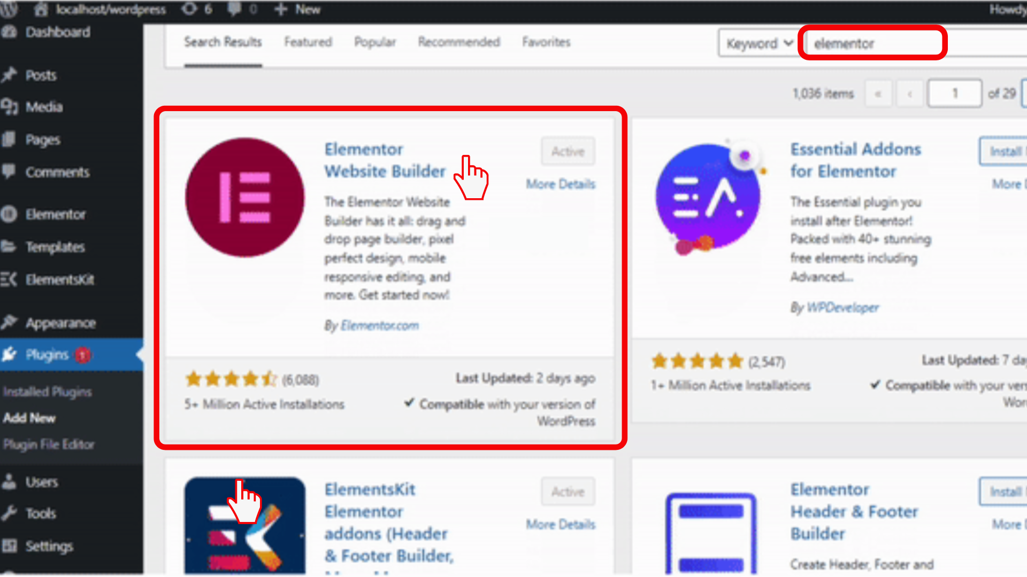Open the Pages menu
This screenshot has width=1027, height=577.
(x=43, y=139)
